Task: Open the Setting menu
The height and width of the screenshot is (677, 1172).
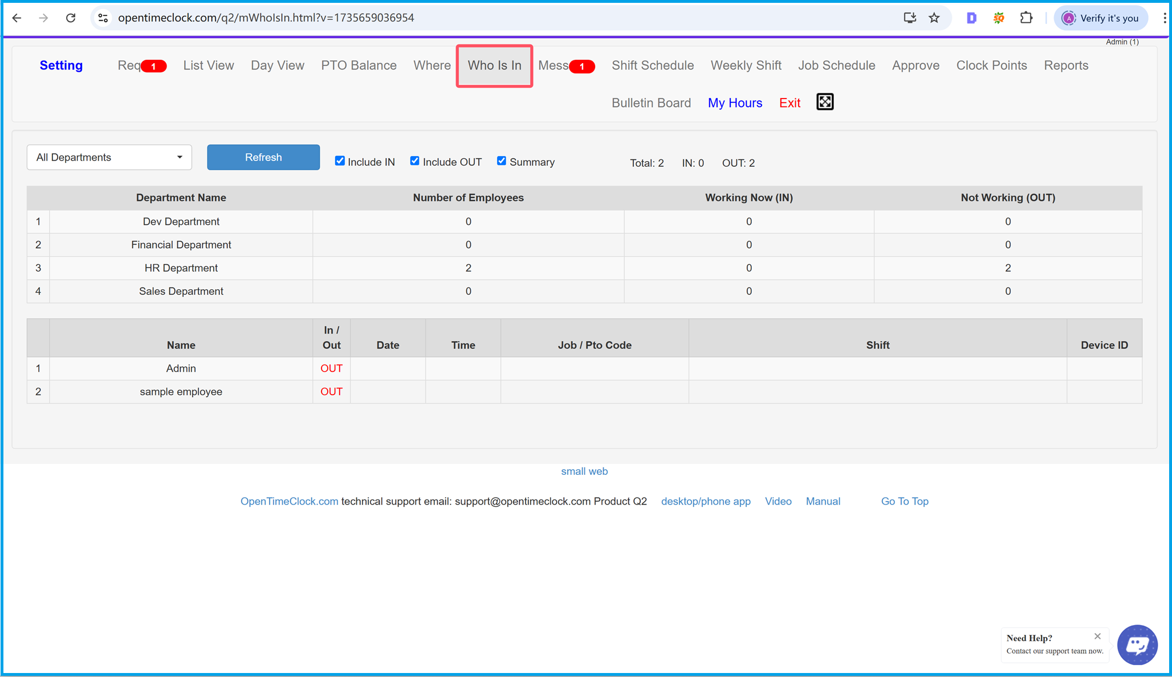Action: pyautogui.click(x=61, y=65)
